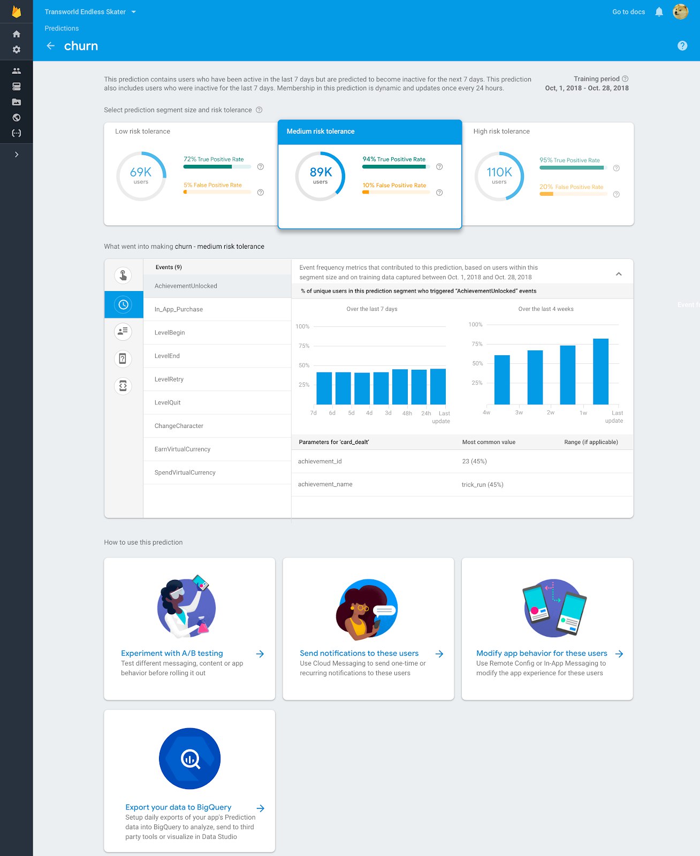Click the Last update bar in 7 days chart
700x856 pixels.
pyautogui.click(x=438, y=386)
